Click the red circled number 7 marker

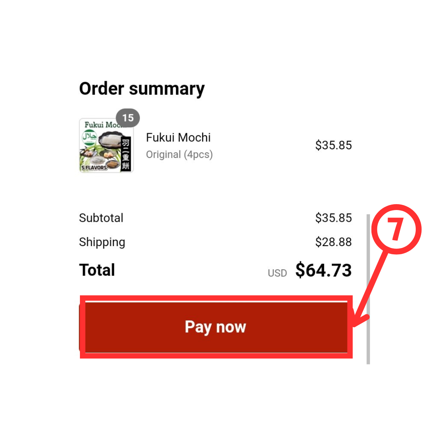coord(396,229)
